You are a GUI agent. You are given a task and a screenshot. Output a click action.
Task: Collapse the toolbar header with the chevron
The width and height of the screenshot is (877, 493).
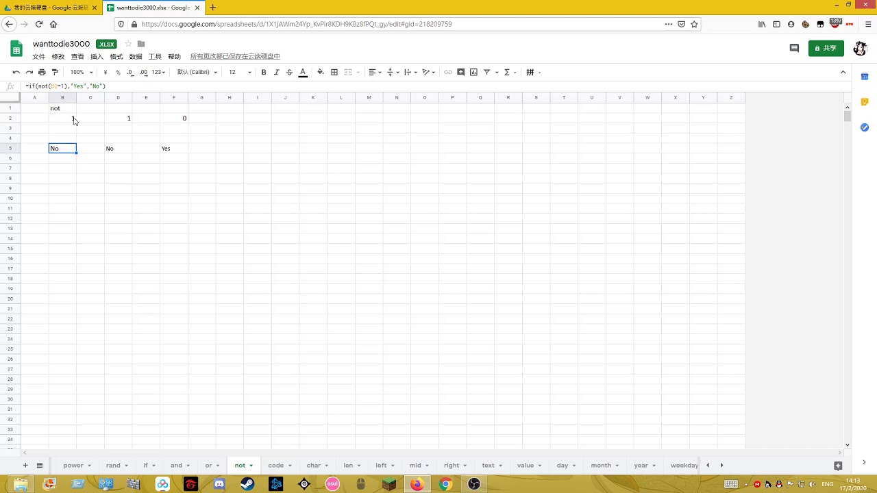point(843,72)
